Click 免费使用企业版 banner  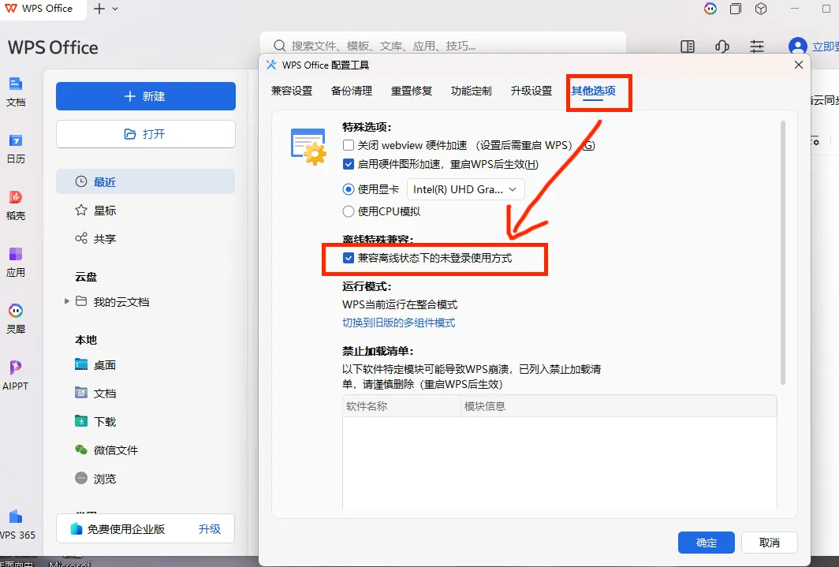[x=146, y=529]
